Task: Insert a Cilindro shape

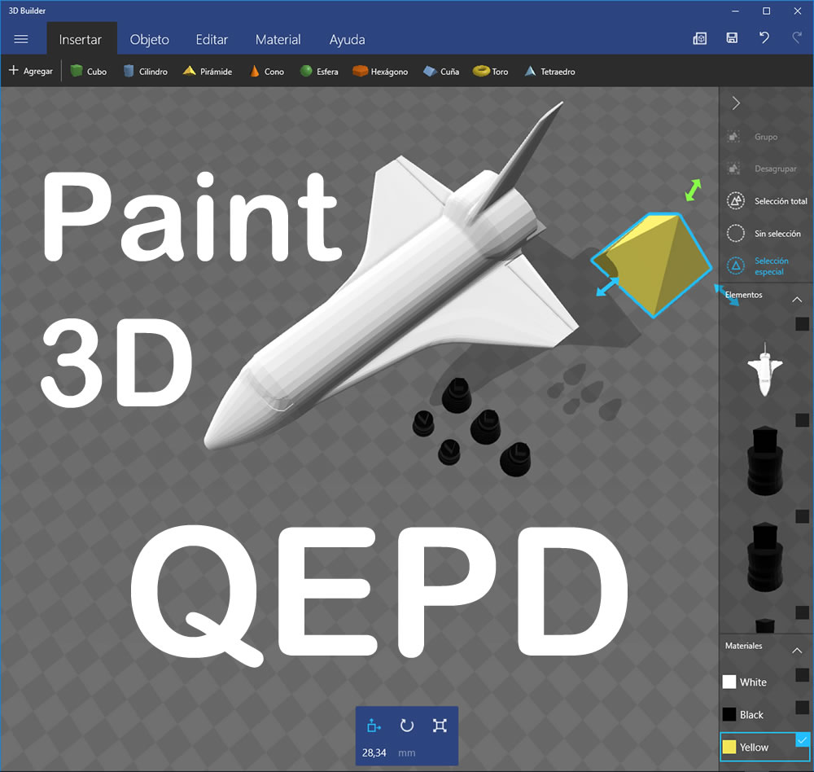Action: click(146, 71)
